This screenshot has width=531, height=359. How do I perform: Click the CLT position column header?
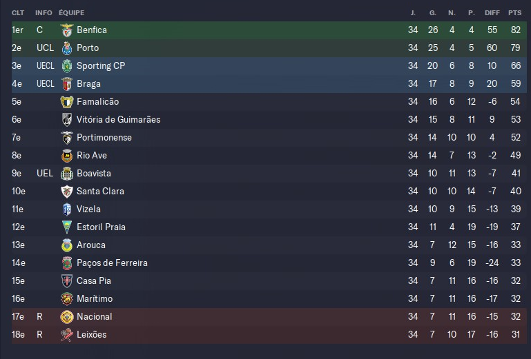[x=18, y=13]
